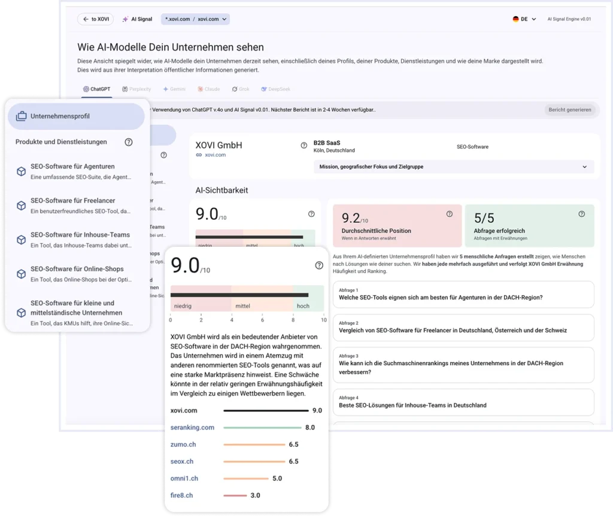Open the AI Signal sparkle icon
Screen dimensions: 613x517
pyautogui.click(x=125, y=19)
